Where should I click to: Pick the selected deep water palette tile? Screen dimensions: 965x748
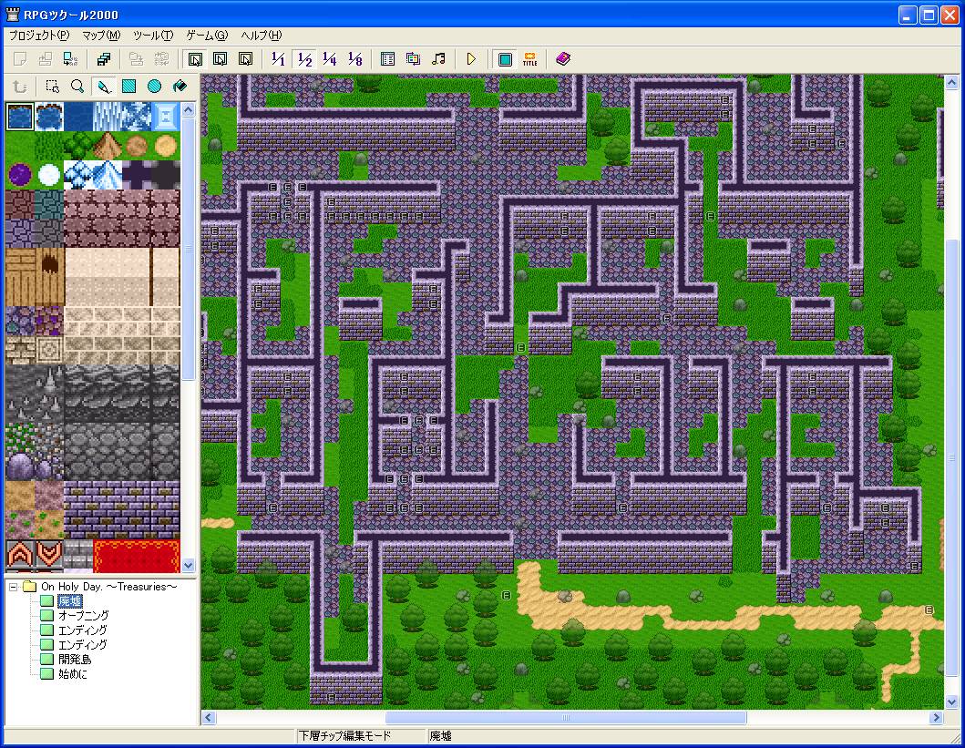pyautogui.click(x=20, y=117)
